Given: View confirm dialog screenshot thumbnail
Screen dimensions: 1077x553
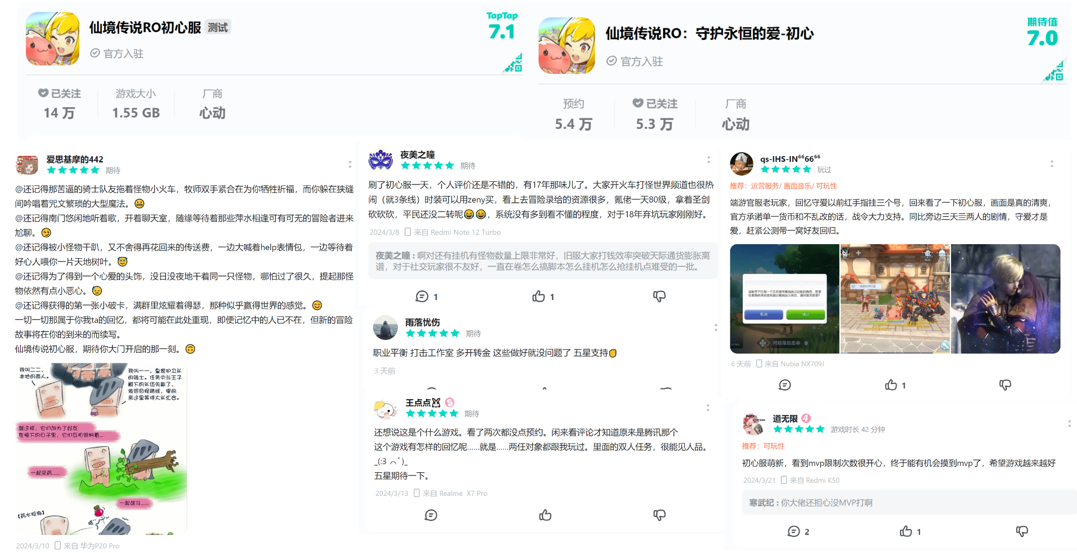Looking at the screenshot, I should 784,299.
